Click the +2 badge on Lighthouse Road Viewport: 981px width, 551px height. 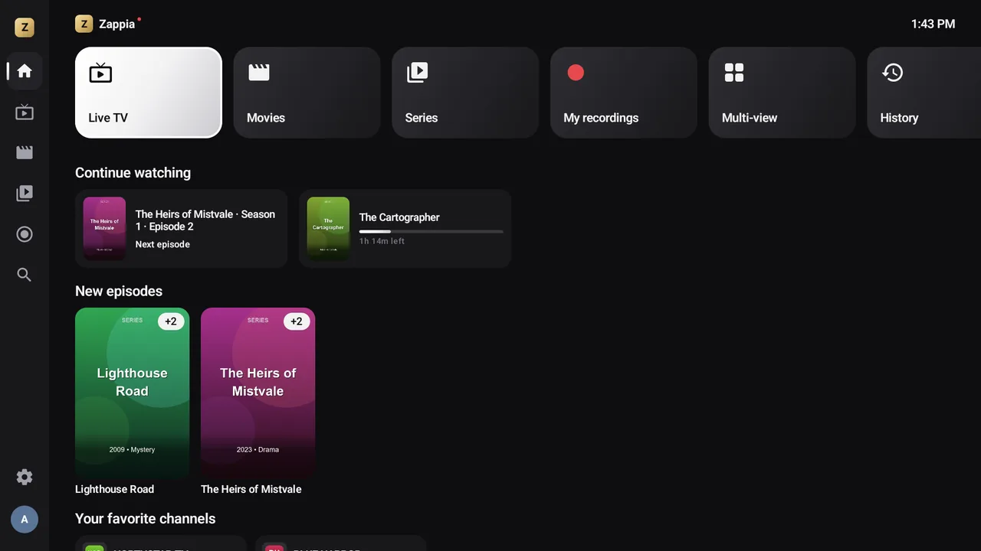(x=171, y=321)
